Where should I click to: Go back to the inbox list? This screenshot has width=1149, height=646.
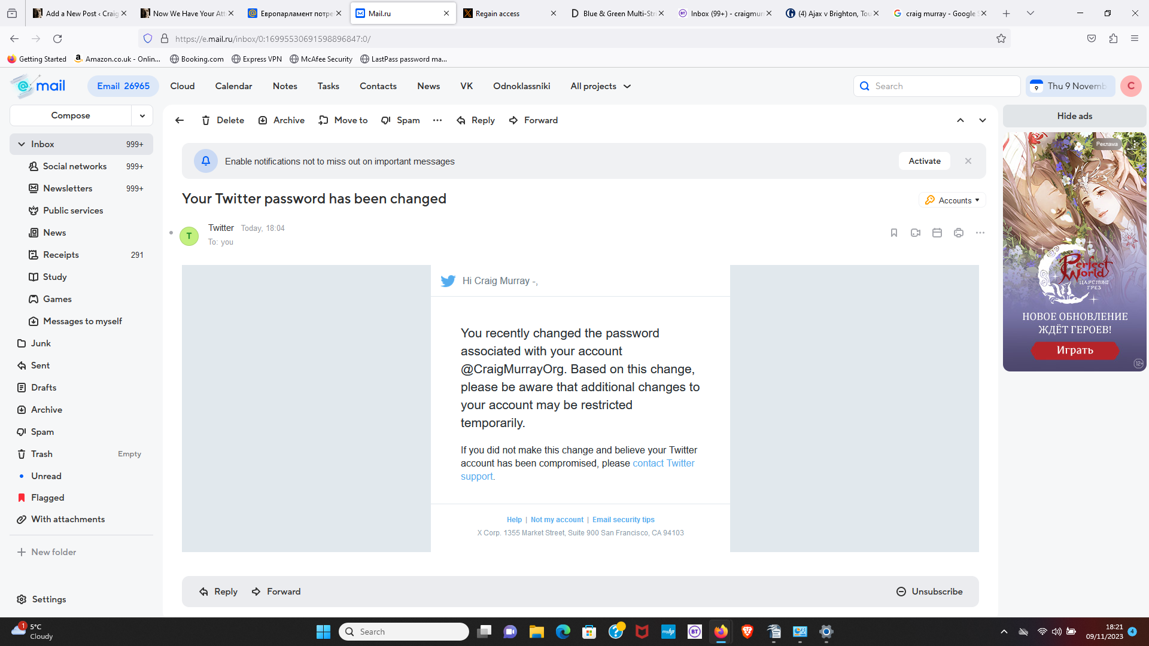click(179, 120)
